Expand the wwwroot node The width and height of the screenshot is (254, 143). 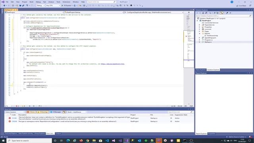pyautogui.click(x=199, y=29)
